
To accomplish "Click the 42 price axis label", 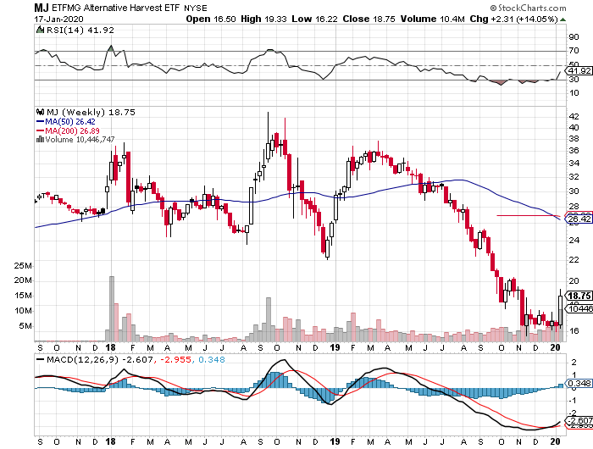I will (574, 116).
